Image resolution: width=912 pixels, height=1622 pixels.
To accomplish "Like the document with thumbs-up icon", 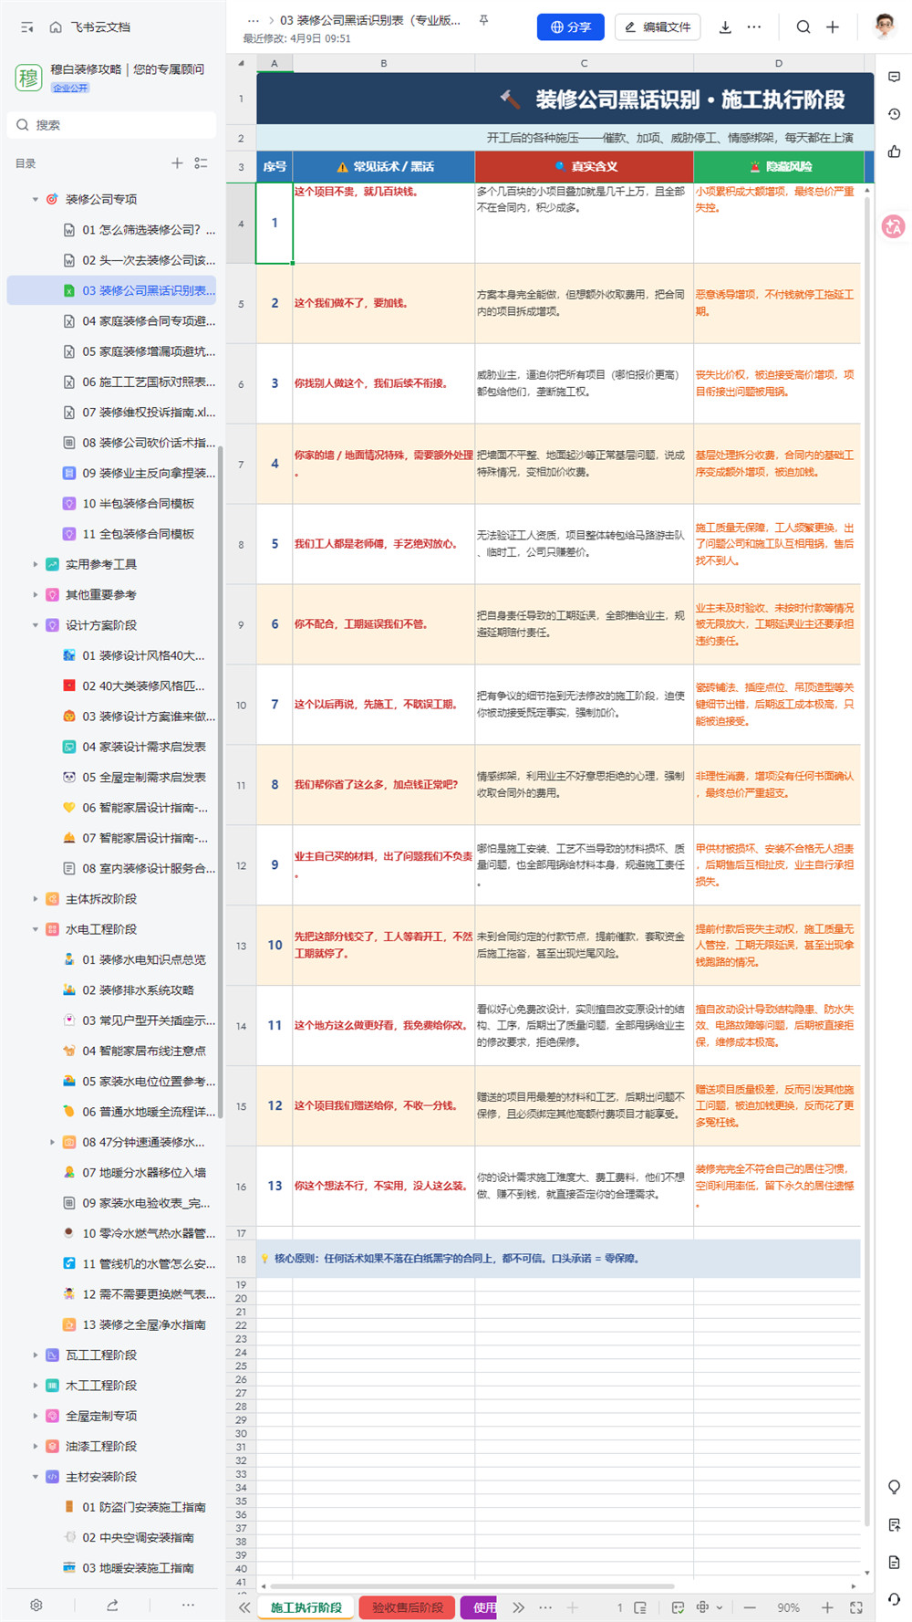I will pos(895,152).
